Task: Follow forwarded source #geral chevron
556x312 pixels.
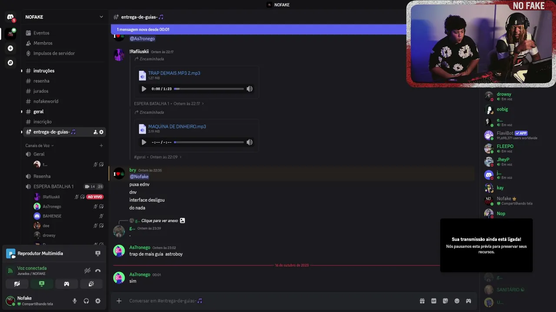Action: point(180,157)
